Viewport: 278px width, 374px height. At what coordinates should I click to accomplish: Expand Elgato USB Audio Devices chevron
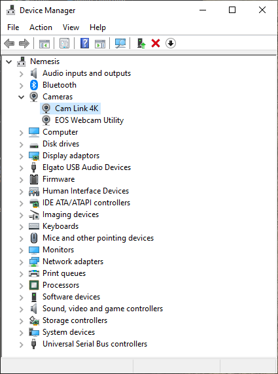(x=22, y=167)
